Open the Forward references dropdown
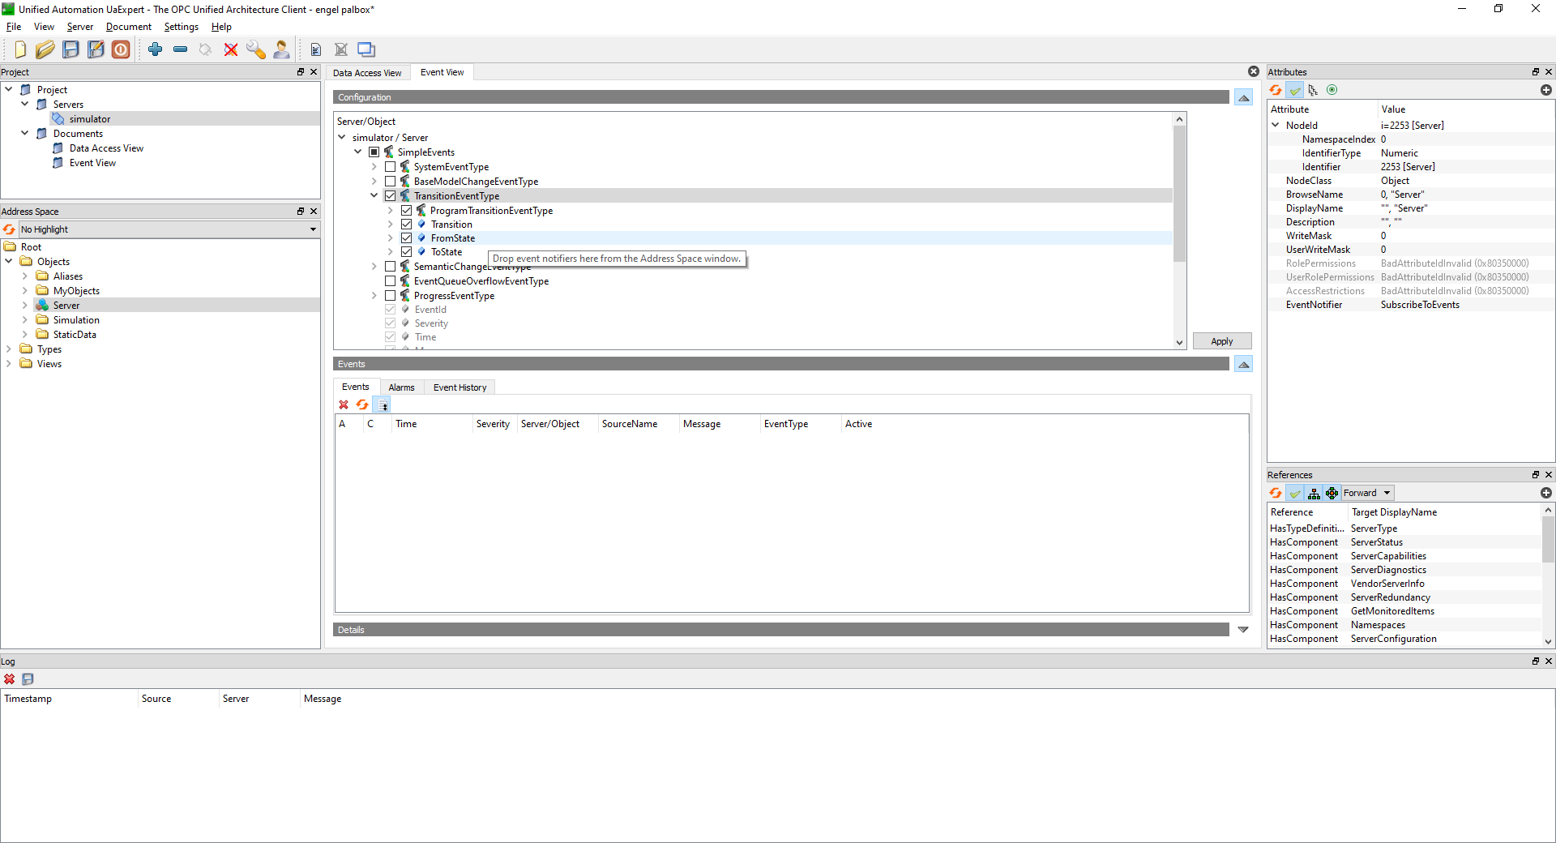This screenshot has height=843, width=1556. click(1366, 493)
